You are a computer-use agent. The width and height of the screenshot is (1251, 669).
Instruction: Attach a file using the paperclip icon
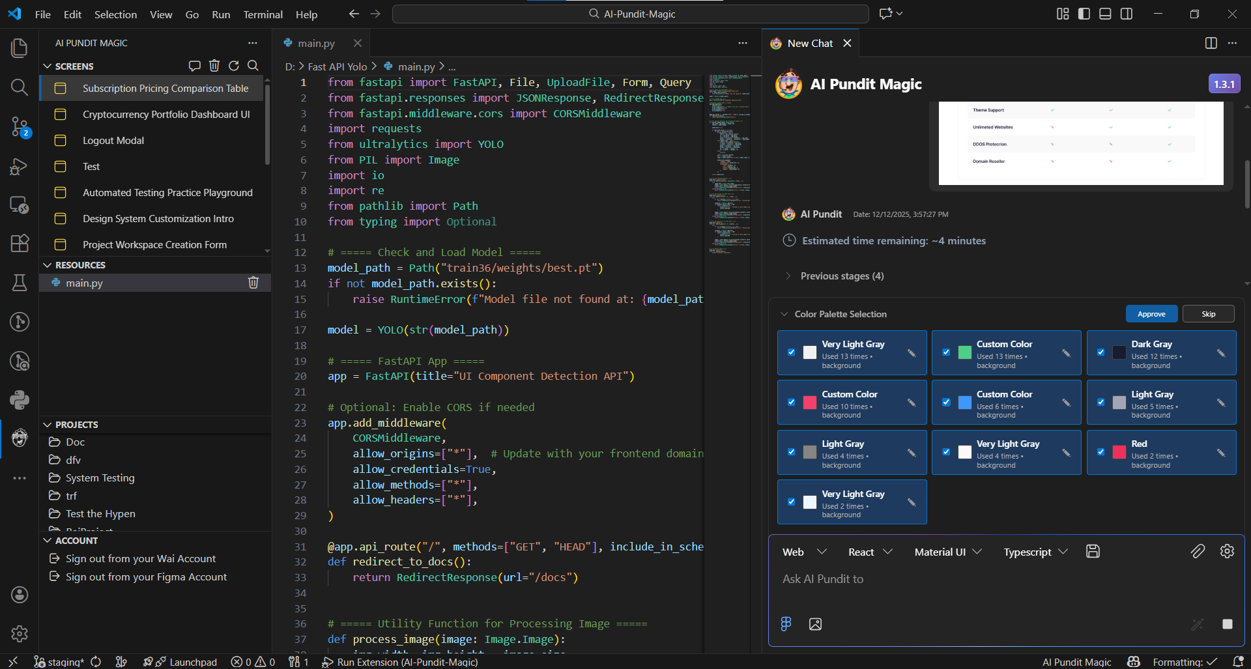pos(1198,551)
